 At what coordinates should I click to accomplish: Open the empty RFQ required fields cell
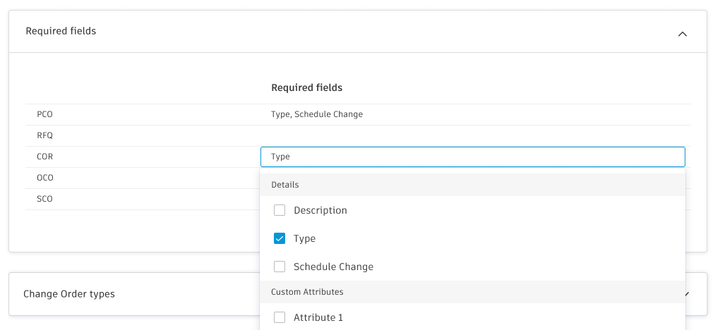pos(472,135)
